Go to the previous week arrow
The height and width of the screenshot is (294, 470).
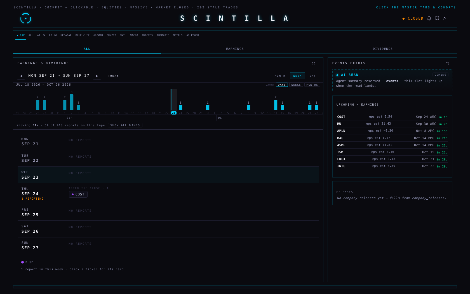point(21,76)
